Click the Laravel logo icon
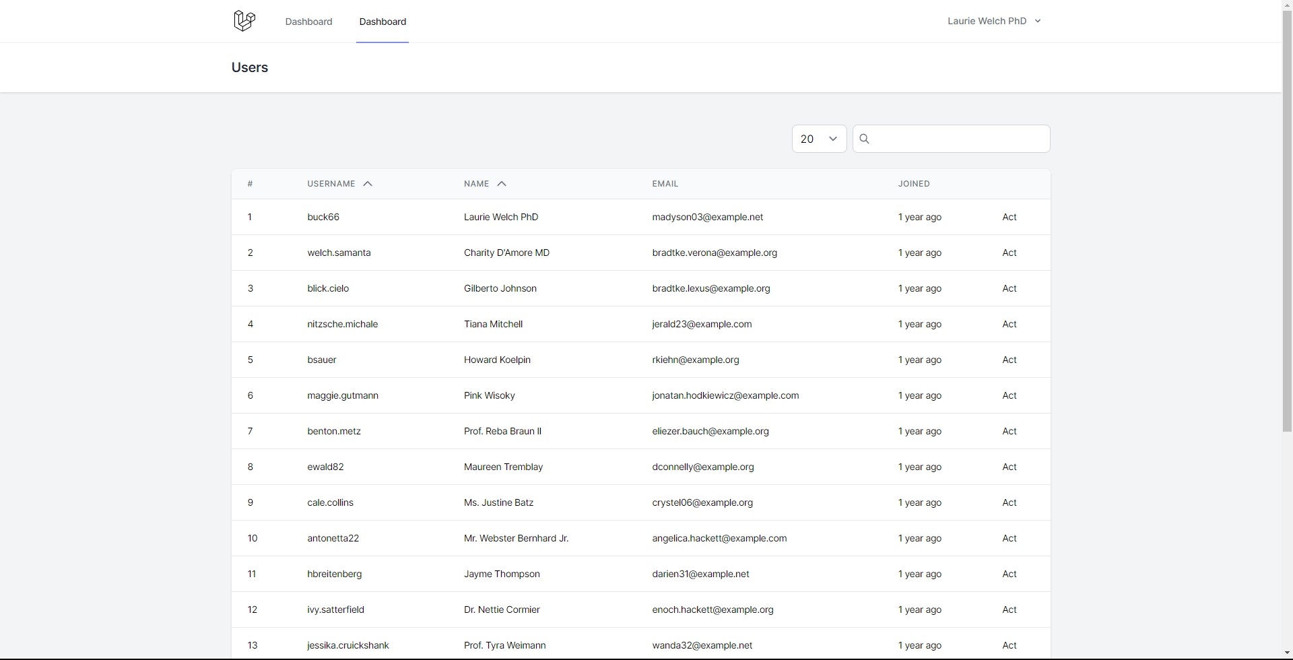Viewport: 1293px width, 660px height. tap(244, 21)
